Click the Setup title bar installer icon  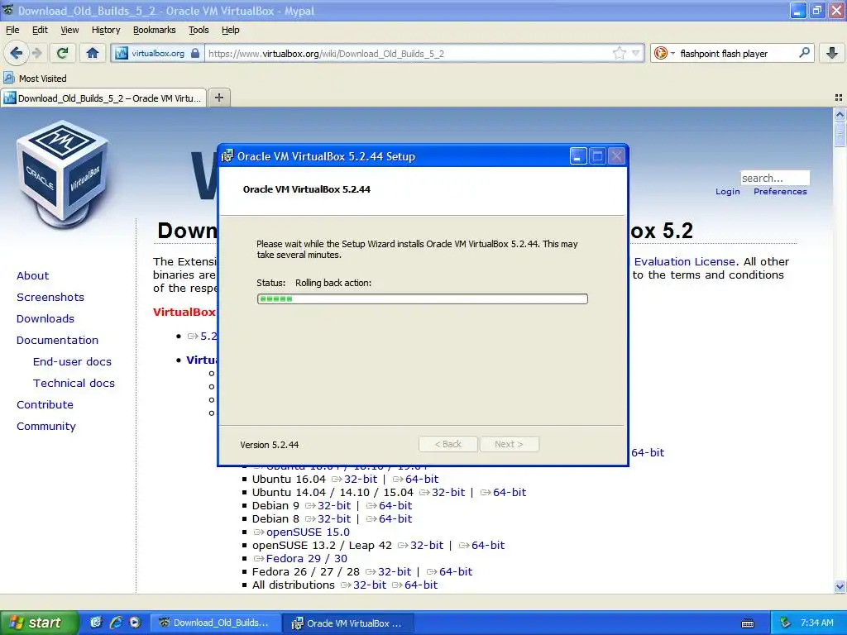coord(227,156)
